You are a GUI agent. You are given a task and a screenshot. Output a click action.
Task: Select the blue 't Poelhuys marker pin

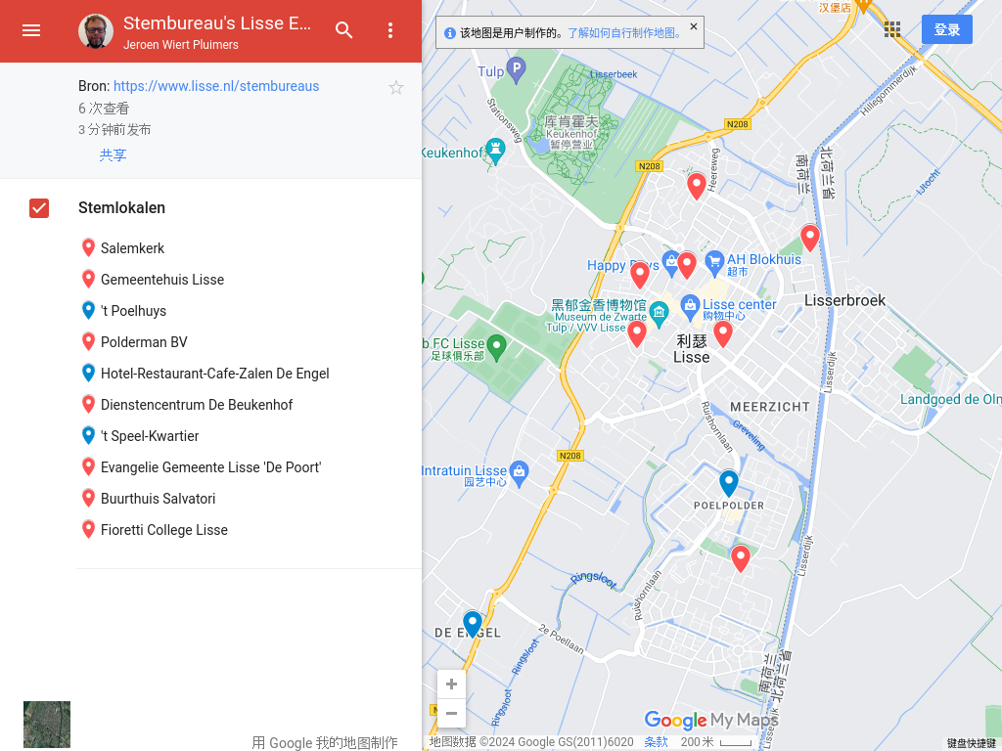(x=88, y=310)
